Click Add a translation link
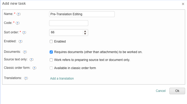The width and height of the screenshot is (187, 104). click(x=62, y=79)
